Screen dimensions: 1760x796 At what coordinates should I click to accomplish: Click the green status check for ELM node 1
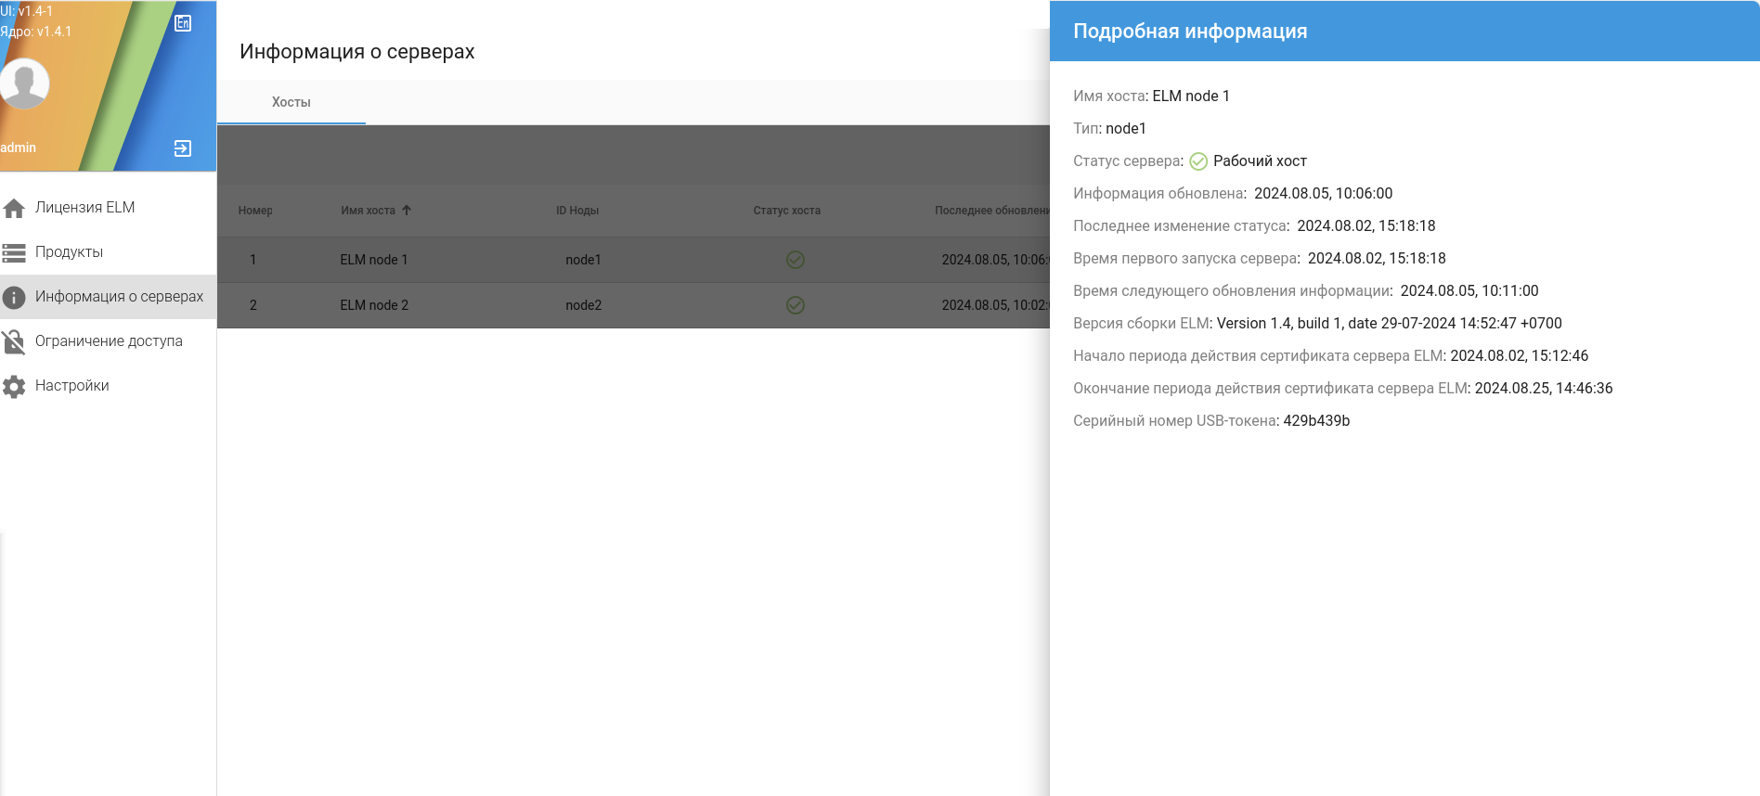pyautogui.click(x=796, y=260)
